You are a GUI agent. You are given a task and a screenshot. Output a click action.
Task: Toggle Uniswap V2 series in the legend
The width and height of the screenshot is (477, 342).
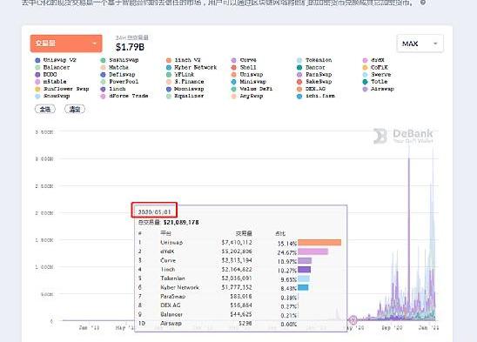pyautogui.click(x=56, y=60)
